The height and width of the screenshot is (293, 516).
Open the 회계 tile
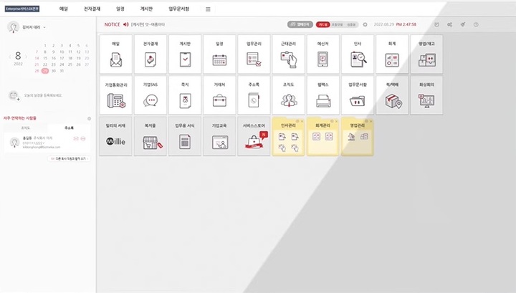click(392, 54)
